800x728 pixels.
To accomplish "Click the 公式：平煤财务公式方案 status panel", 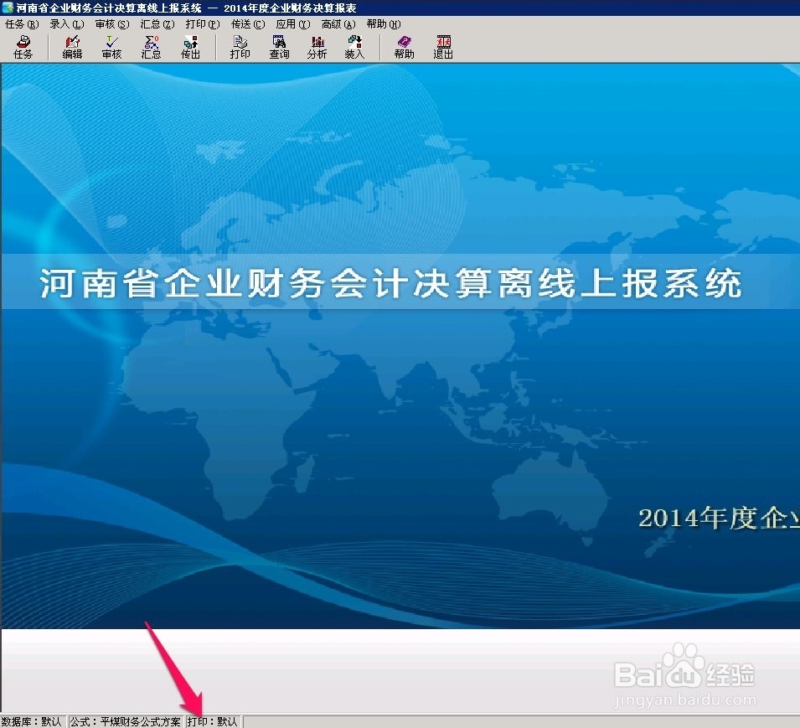I will tap(124, 721).
